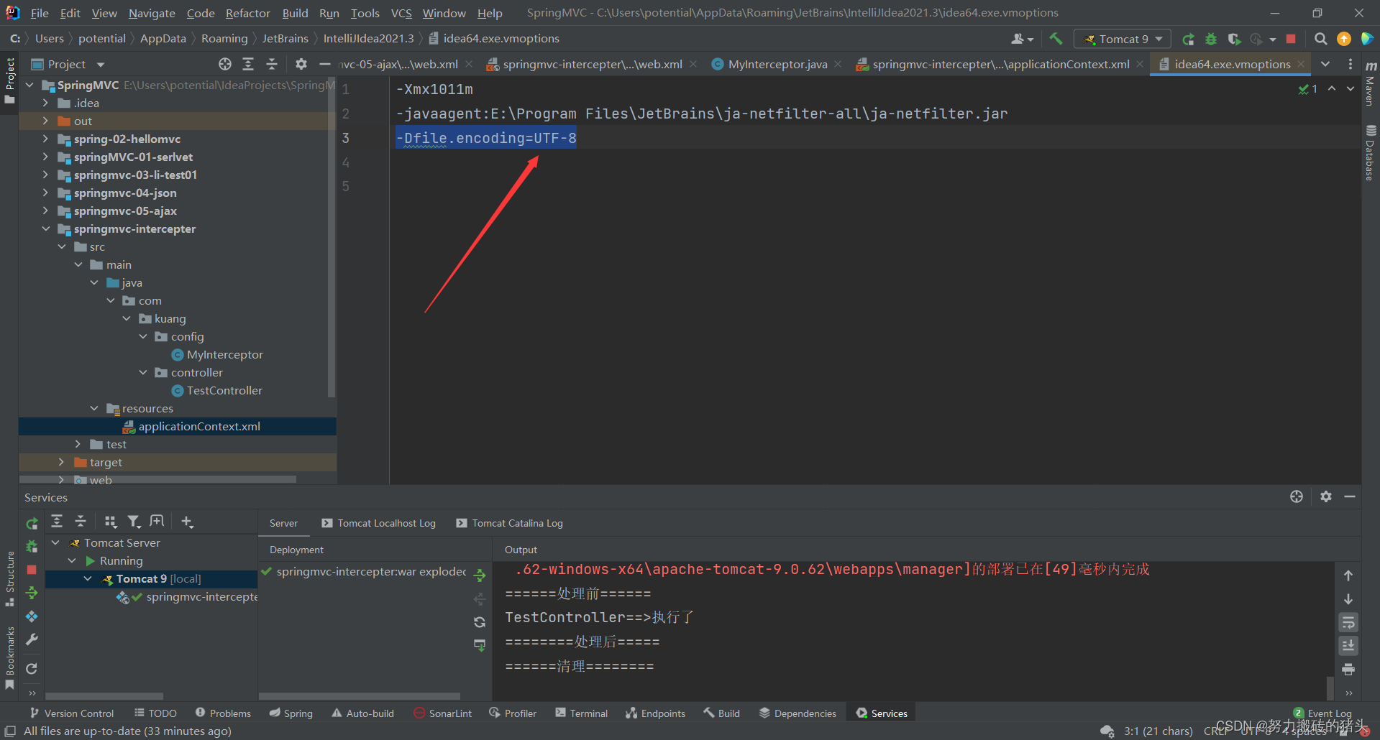Screen dimensions: 1380x740
Task: Open the Endpoints tool window
Action: (656, 713)
